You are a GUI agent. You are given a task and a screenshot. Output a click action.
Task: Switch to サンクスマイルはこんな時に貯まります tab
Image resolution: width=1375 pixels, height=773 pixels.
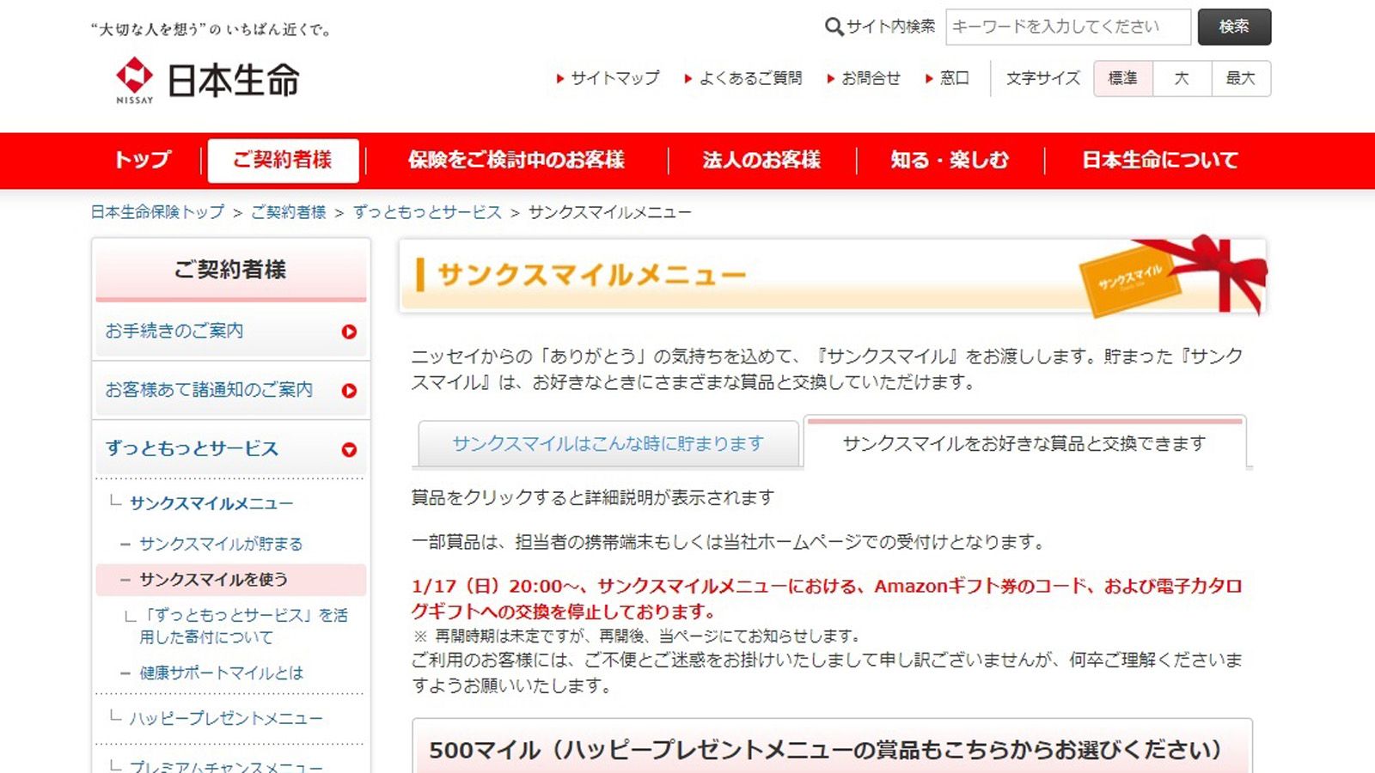pos(608,443)
